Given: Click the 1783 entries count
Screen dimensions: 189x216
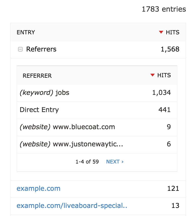Looking at the screenshot, I should point(163,9).
